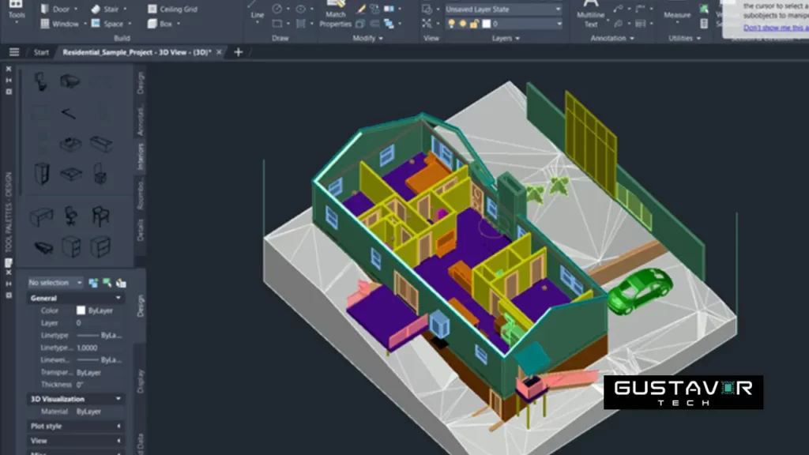Toggle the layer on/off light bulb
809x455 pixels.
pyautogui.click(x=451, y=23)
